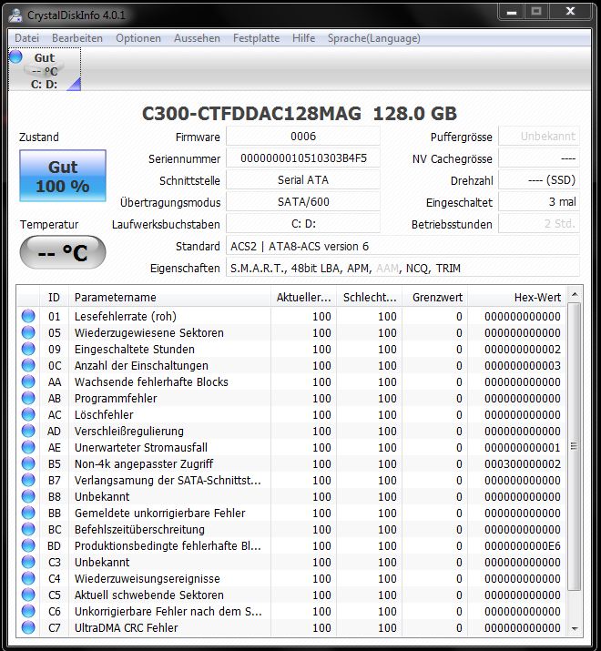Screen dimensions: 601x651
Task: Minimize the CrystalDiskInfo window
Action: [512, 12]
